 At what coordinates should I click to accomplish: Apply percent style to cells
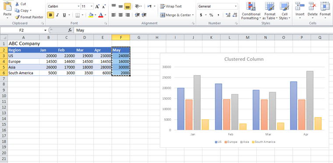tap(211, 15)
